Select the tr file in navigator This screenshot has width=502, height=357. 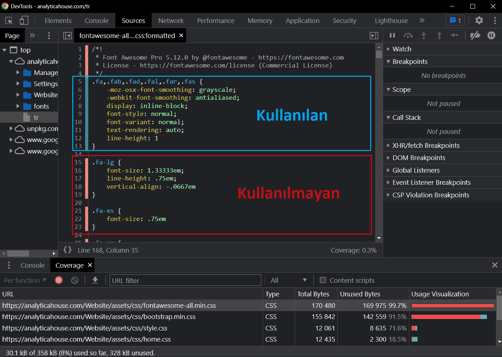click(x=29, y=117)
